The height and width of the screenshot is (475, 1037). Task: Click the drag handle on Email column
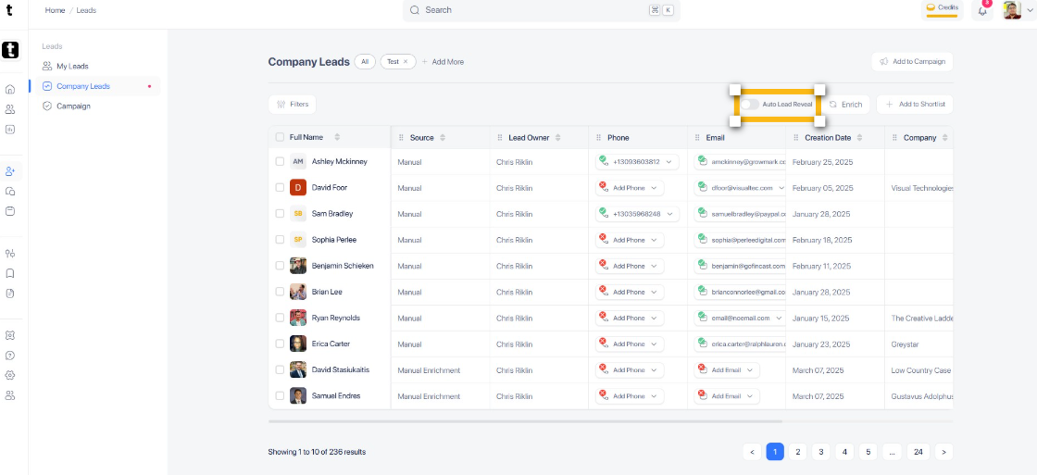(698, 138)
